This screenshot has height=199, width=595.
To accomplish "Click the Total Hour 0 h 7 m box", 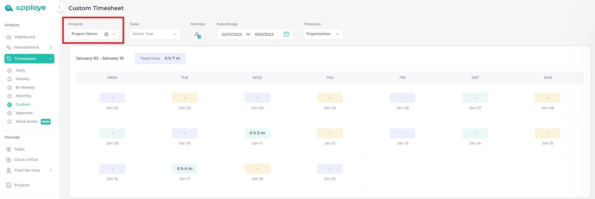I will tap(160, 58).
